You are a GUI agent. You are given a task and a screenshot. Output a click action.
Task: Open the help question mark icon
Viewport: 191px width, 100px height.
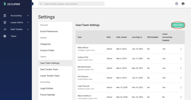177,4
